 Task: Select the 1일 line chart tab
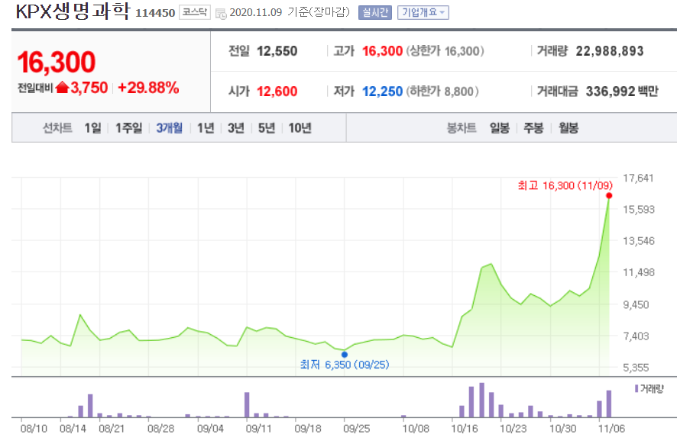[x=92, y=128]
